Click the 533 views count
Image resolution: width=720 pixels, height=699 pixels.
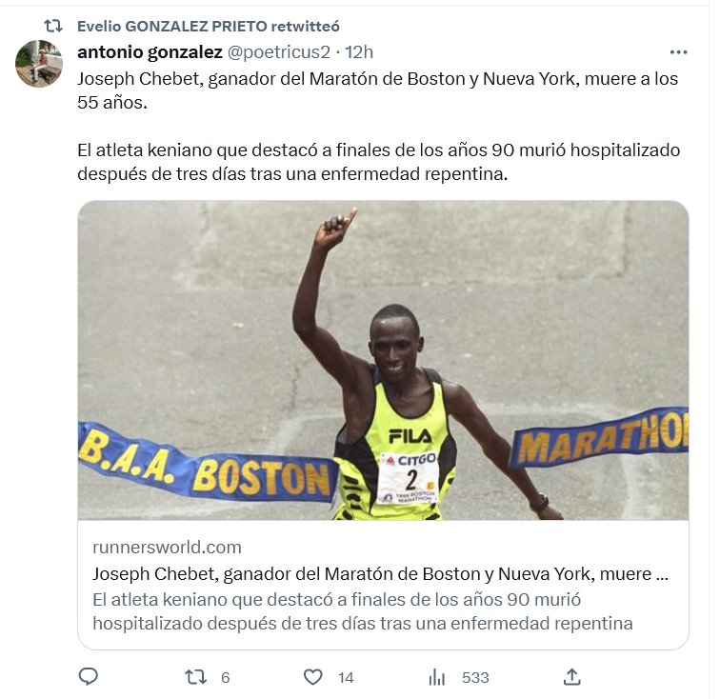(475, 677)
